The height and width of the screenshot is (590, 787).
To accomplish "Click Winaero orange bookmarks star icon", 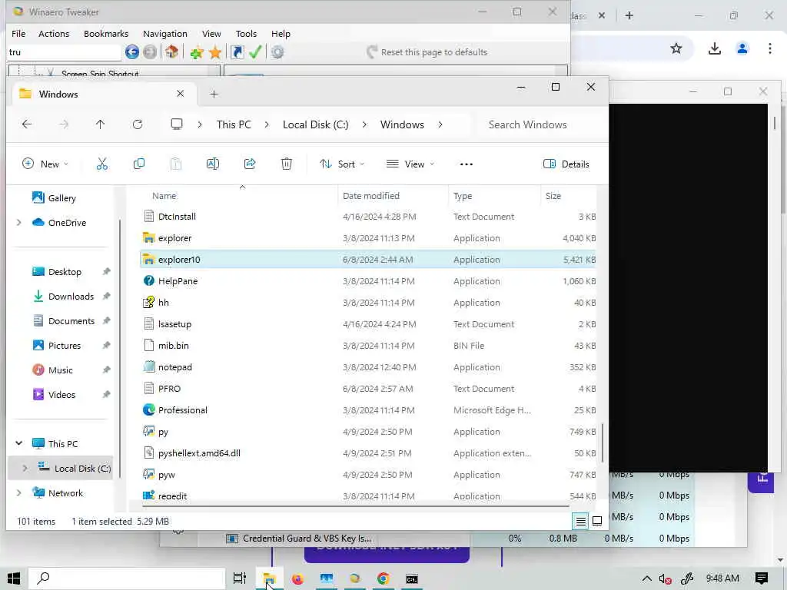I will [215, 52].
